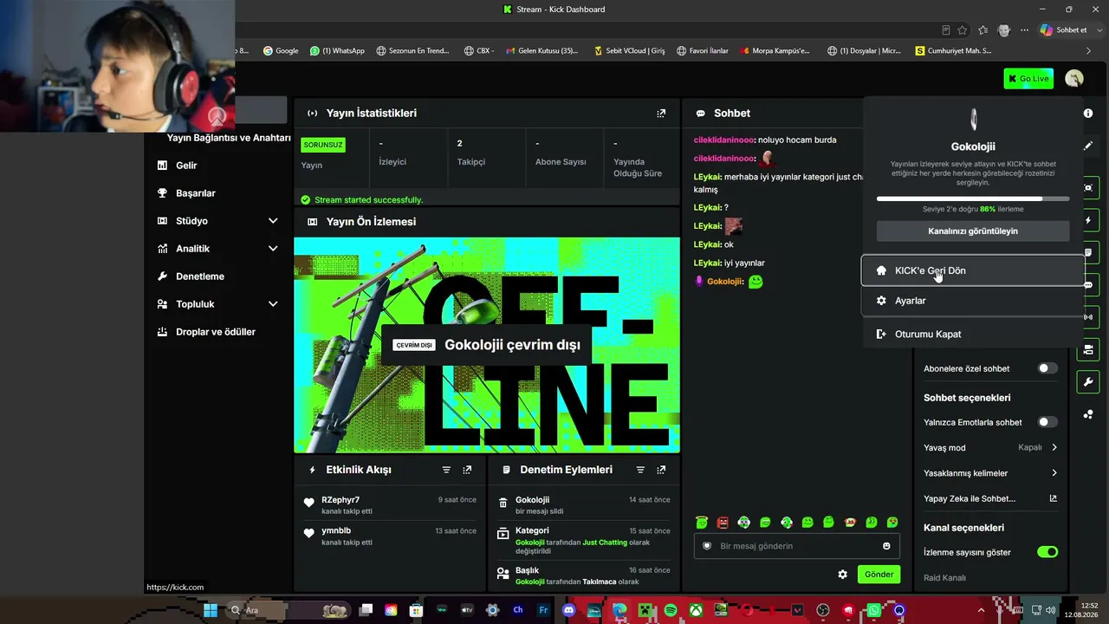Click the stream preview offline thumbnail
Viewport: 1109px width, 624px height.
pos(487,345)
